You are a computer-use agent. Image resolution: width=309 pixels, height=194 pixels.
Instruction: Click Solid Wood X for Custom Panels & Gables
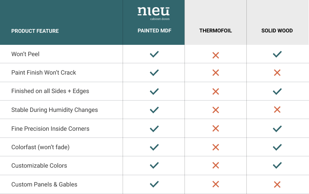pos(277,184)
